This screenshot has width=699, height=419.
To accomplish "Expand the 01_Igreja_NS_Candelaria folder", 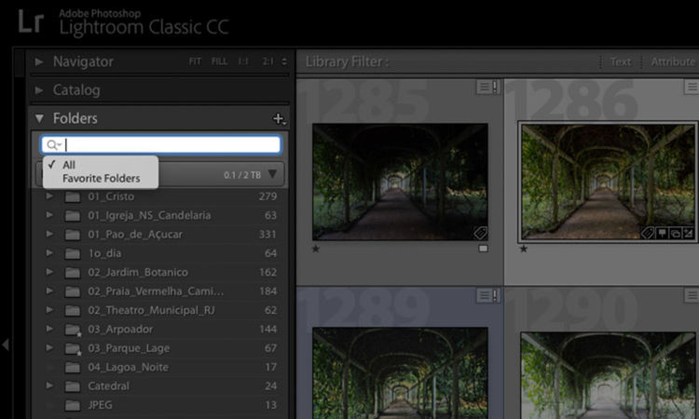I will (49, 215).
